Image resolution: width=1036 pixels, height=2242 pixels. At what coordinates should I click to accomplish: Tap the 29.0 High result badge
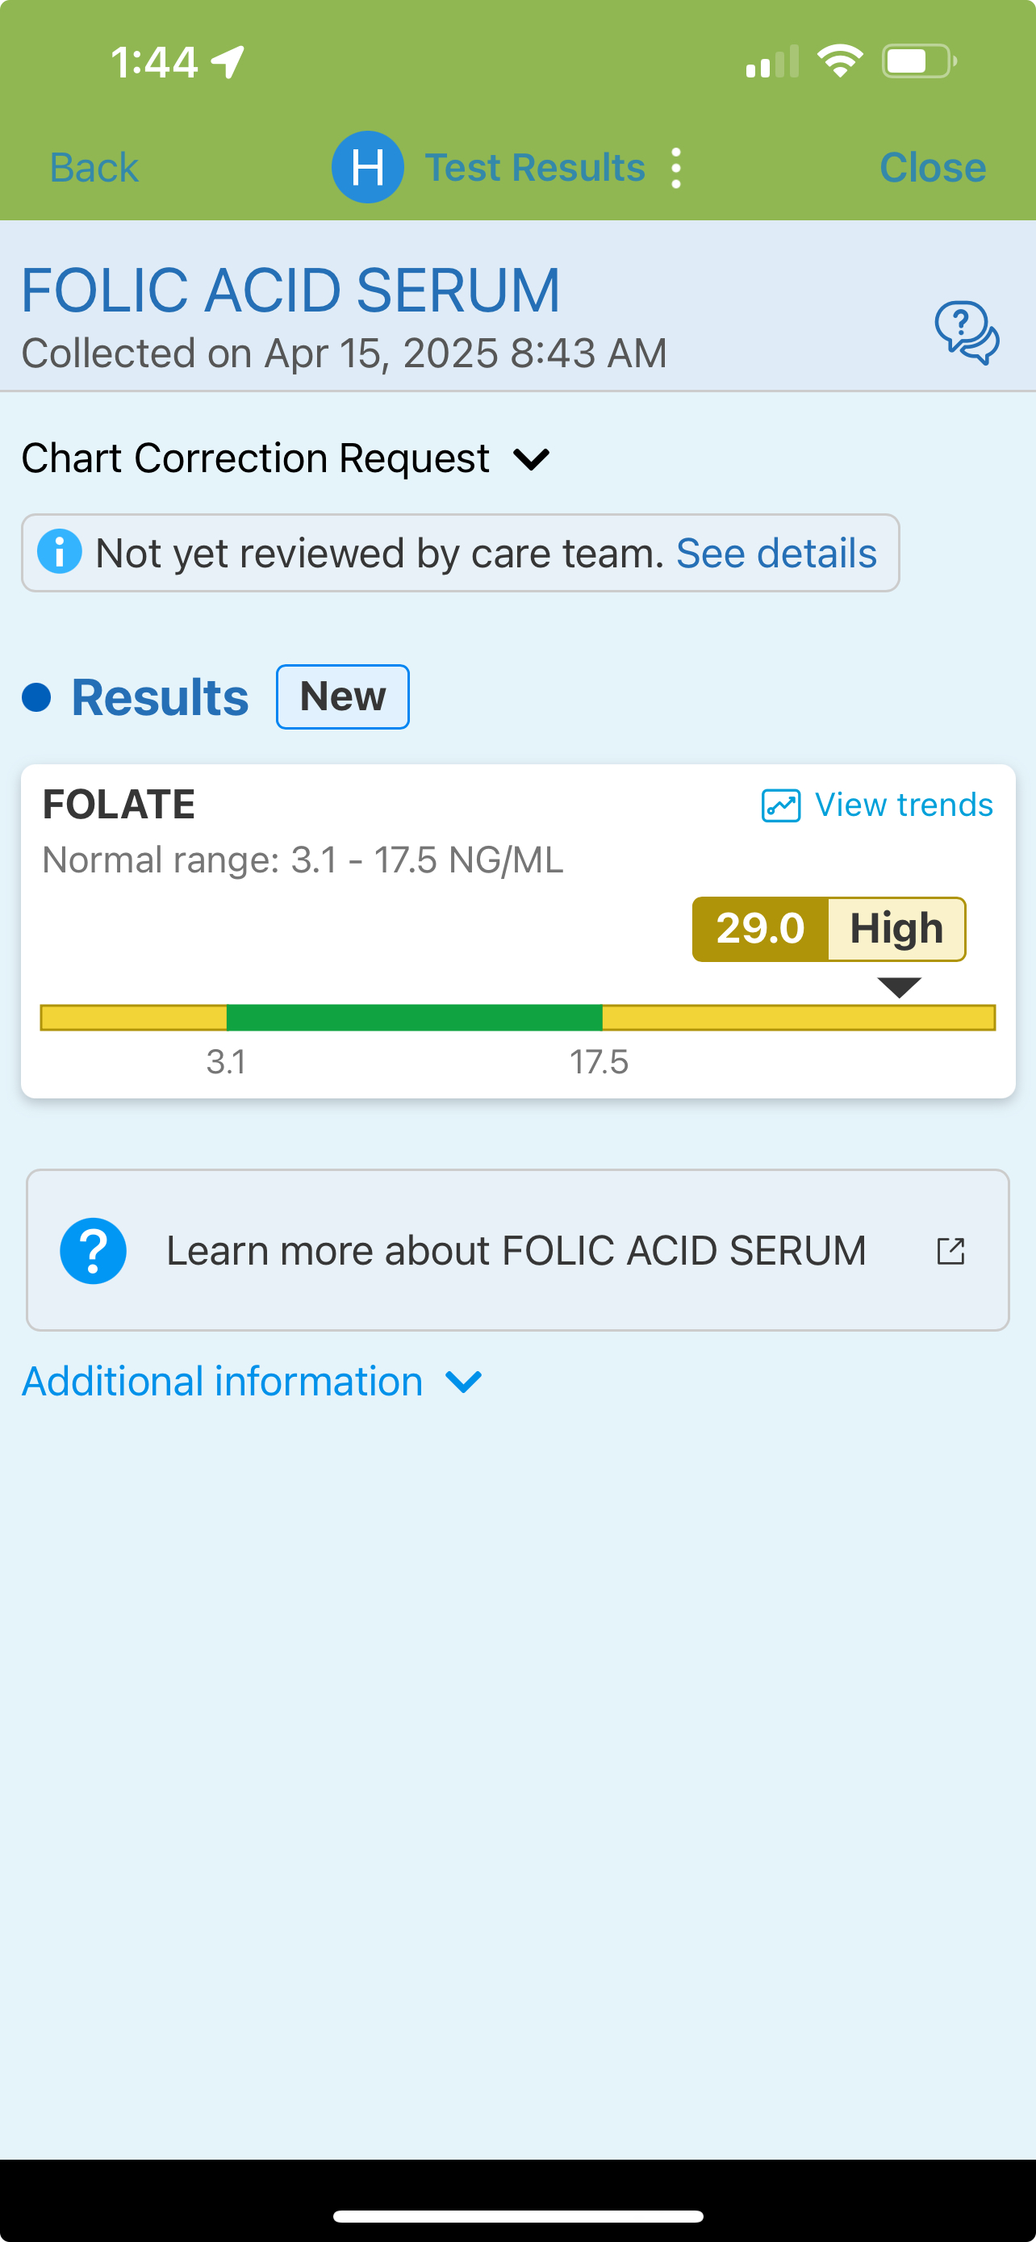pos(828,929)
